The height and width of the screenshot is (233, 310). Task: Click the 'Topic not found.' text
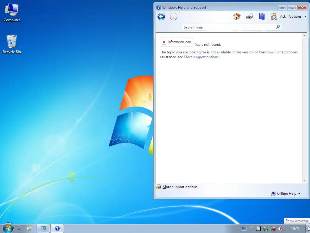207,45
